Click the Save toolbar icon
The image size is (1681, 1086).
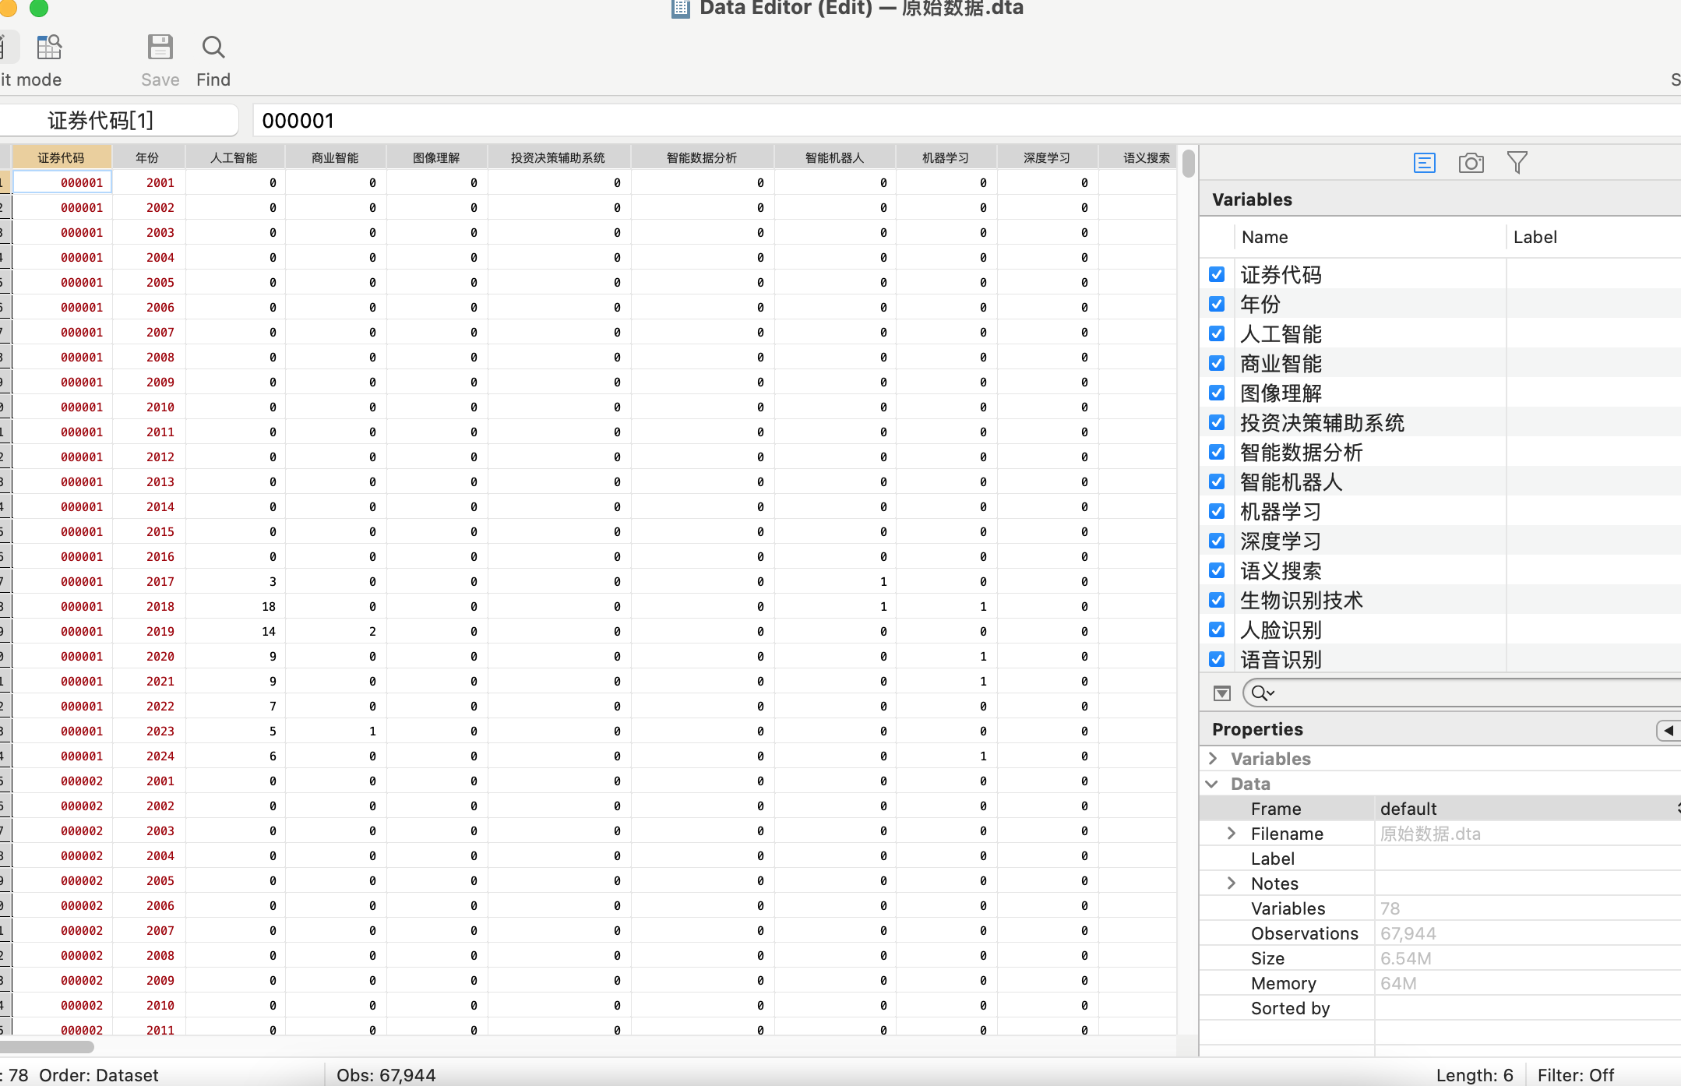click(x=160, y=48)
